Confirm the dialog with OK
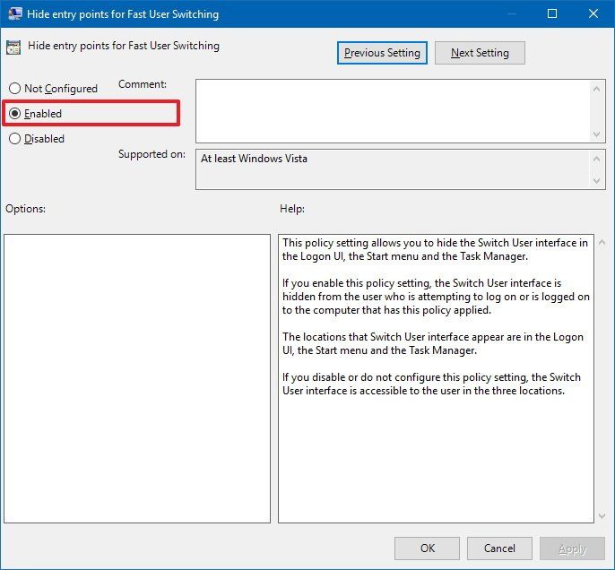This screenshot has height=570, width=615. (x=427, y=548)
